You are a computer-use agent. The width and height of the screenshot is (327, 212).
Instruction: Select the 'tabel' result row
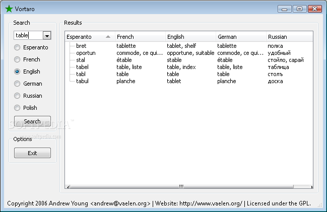(189, 67)
